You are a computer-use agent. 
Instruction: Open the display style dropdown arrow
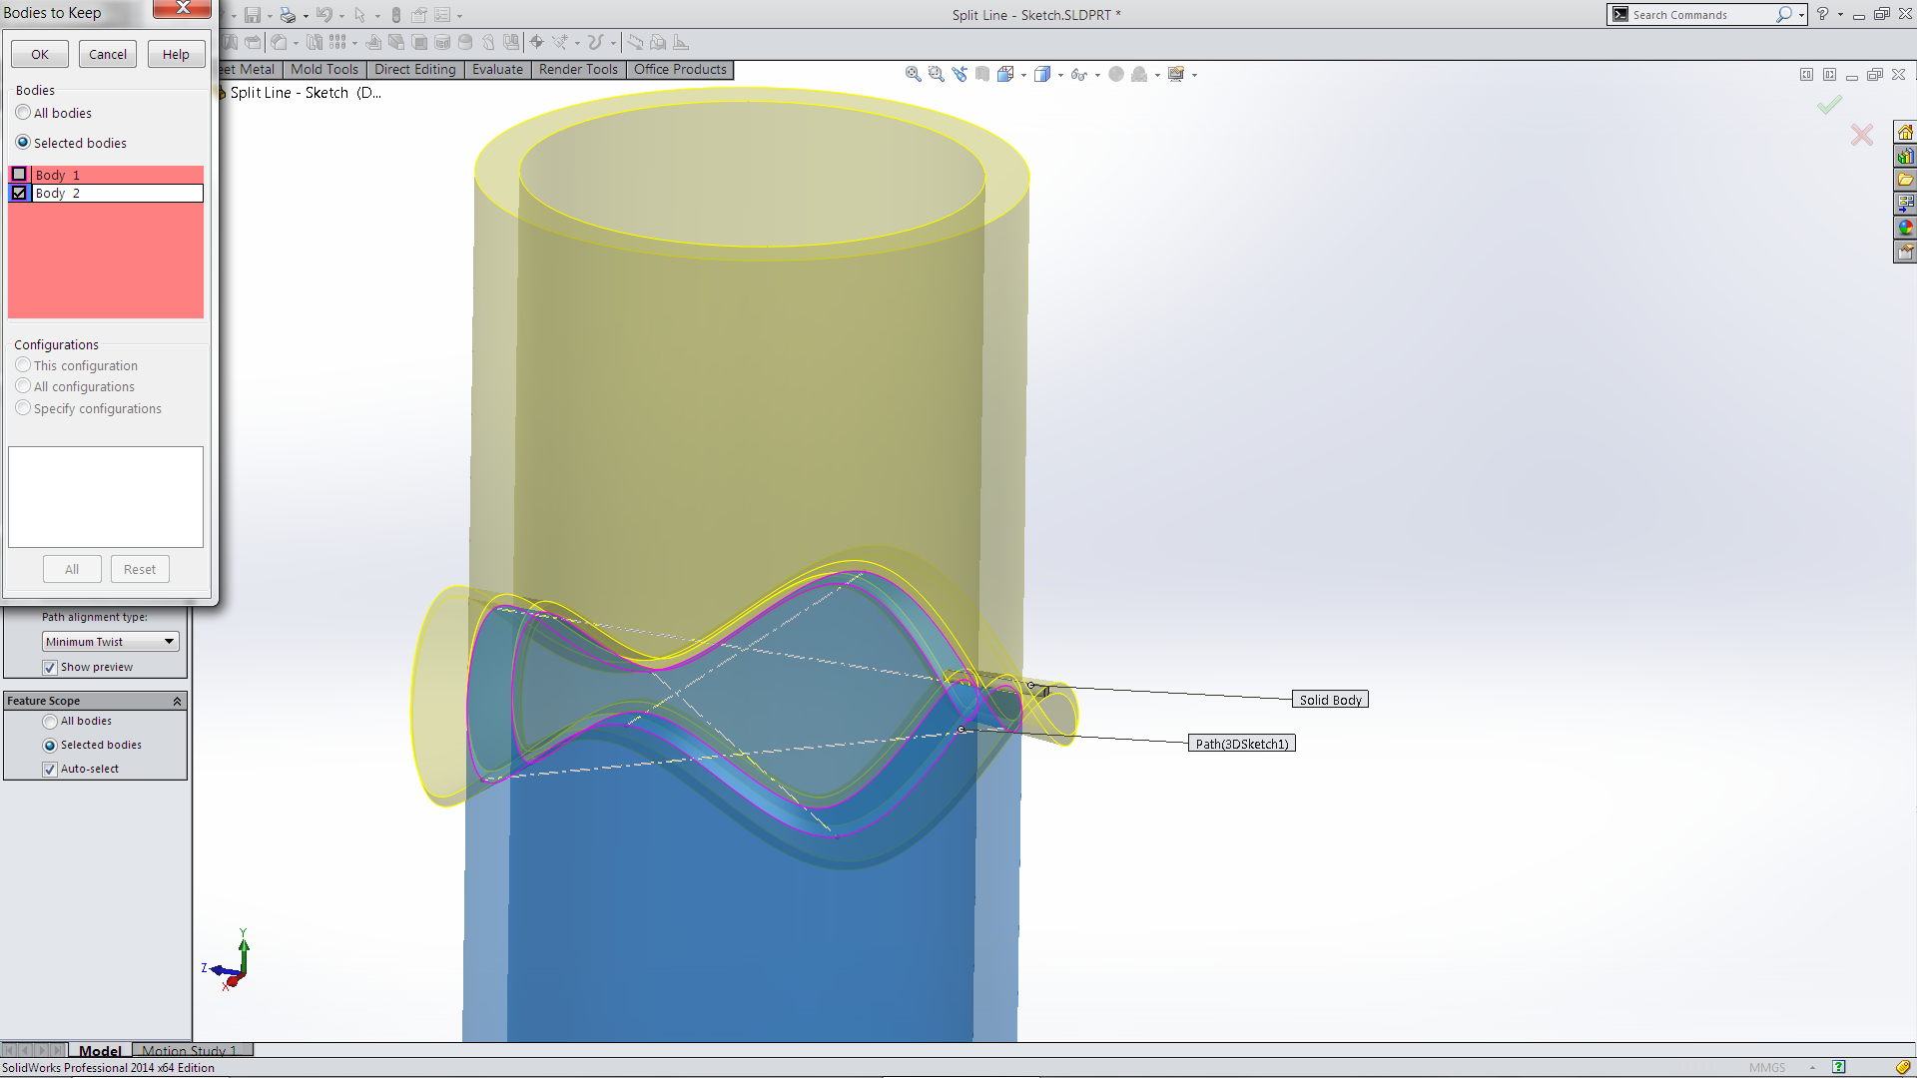point(1060,75)
